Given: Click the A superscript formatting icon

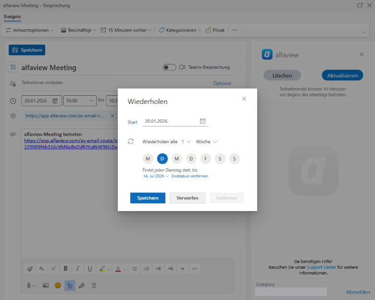Looking at the screenshot, I should (53, 269).
